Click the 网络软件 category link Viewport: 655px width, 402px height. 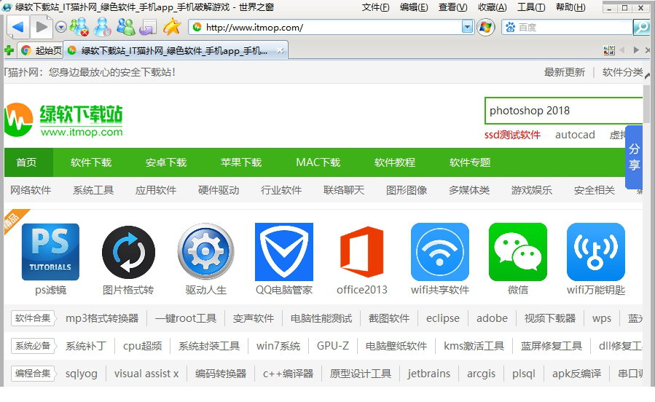tap(31, 190)
